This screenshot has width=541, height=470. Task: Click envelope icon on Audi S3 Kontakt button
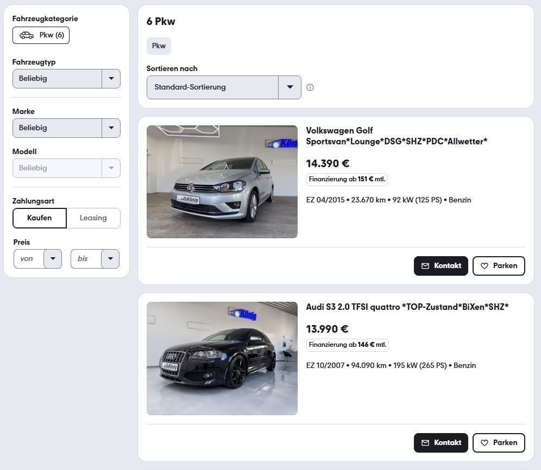coord(425,443)
